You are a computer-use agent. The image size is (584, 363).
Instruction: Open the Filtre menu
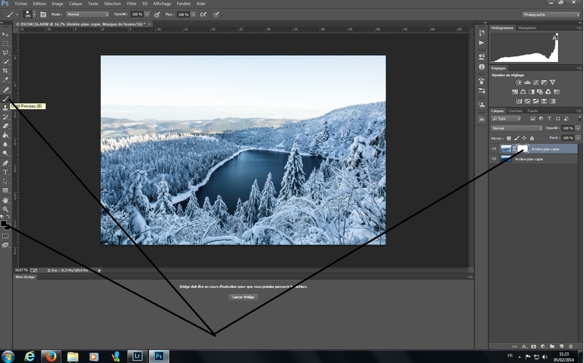tap(131, 4)
